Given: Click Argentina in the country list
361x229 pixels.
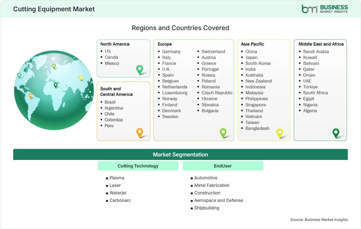Looking at the screenshot, I should (x=114, y=108).
